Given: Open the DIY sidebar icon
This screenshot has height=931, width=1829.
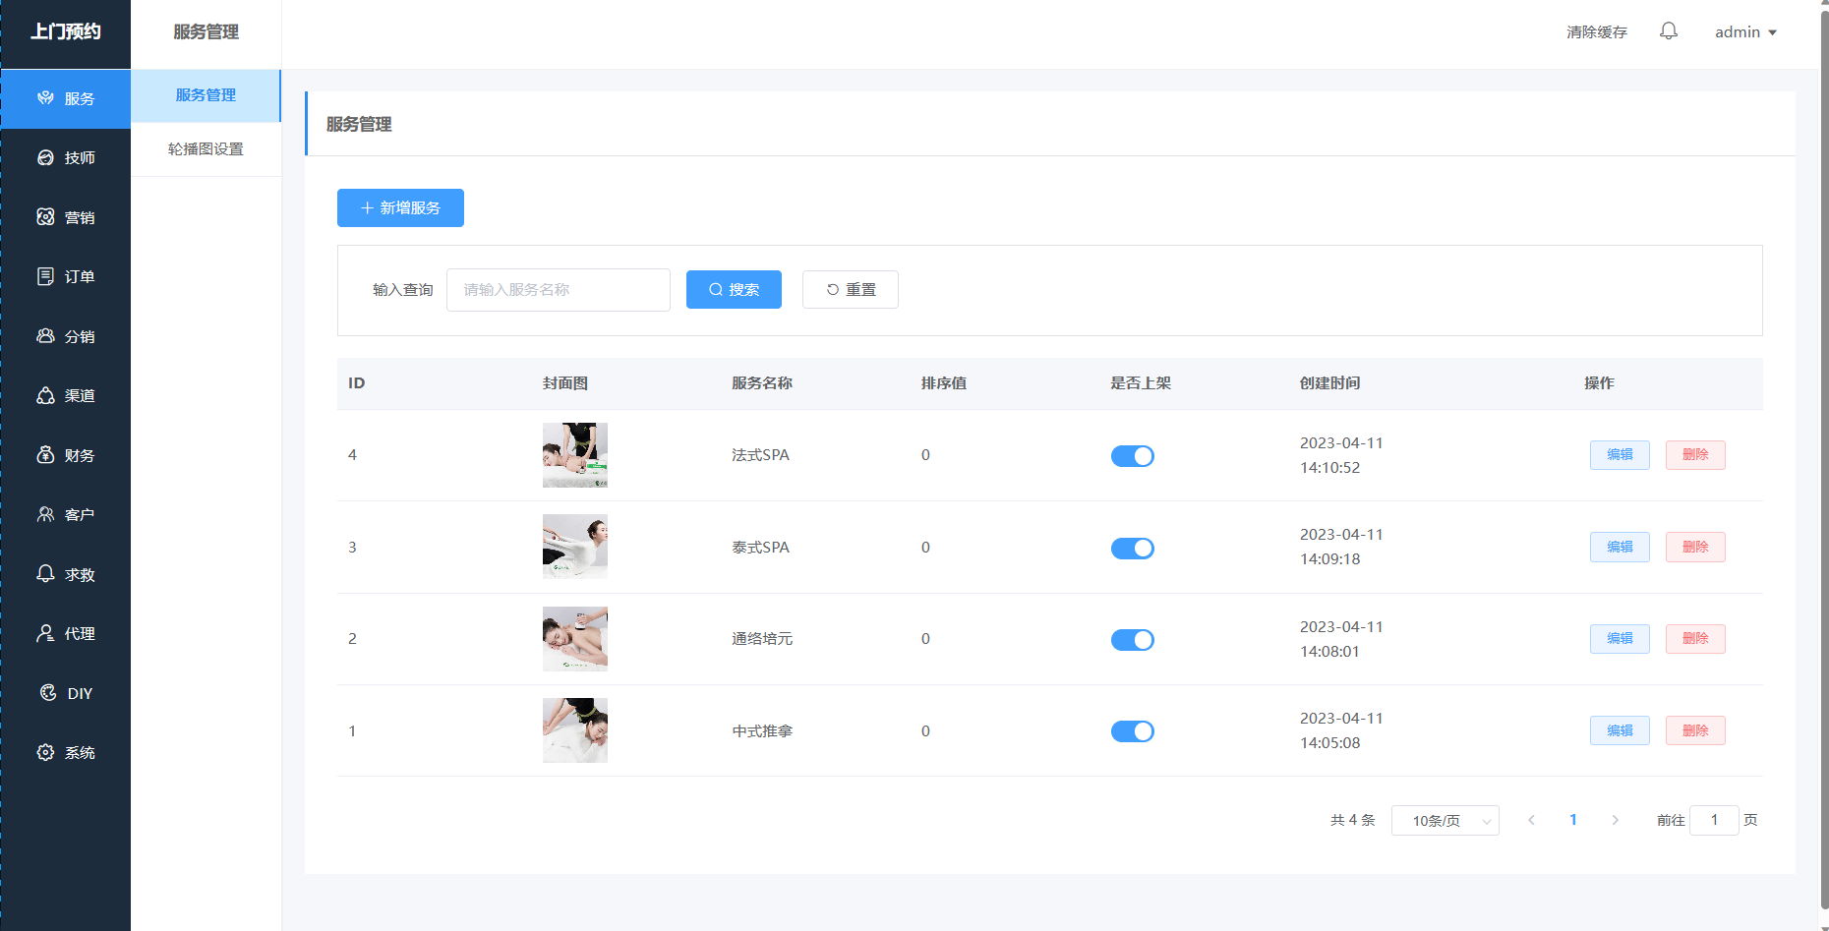Looking at the screenshot, I should pos(47,693).
